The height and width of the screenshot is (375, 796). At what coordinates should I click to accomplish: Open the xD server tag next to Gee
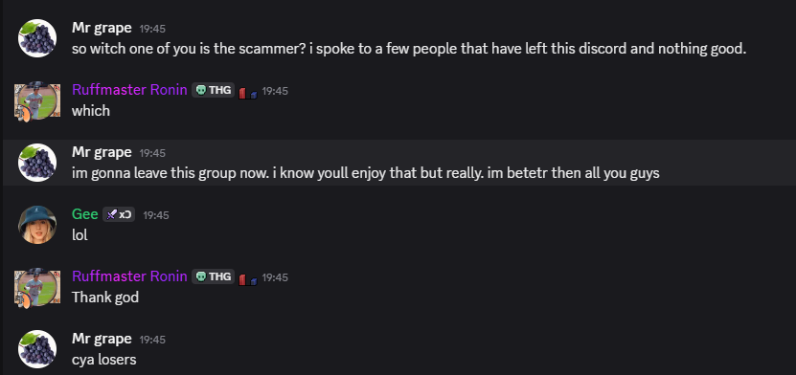(119, 215)
